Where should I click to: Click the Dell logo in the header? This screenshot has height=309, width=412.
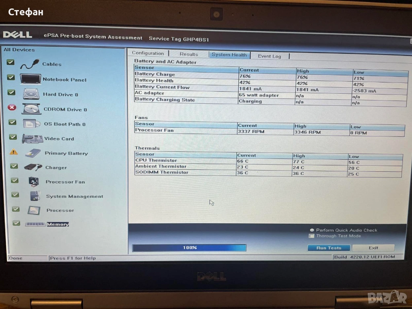pos(17,35)
